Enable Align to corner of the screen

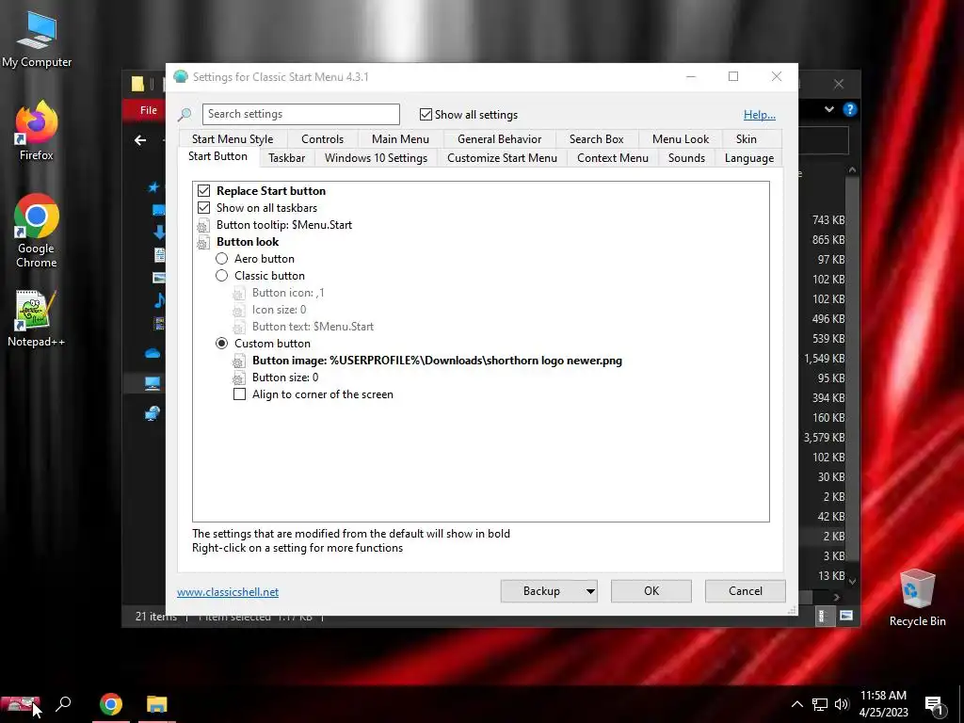239,394
